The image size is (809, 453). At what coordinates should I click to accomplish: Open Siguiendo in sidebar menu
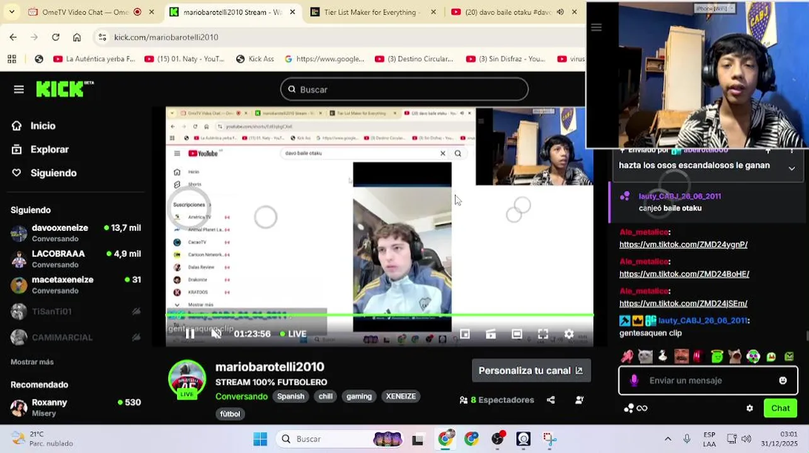pyautogui.click(x=44, y=173)
